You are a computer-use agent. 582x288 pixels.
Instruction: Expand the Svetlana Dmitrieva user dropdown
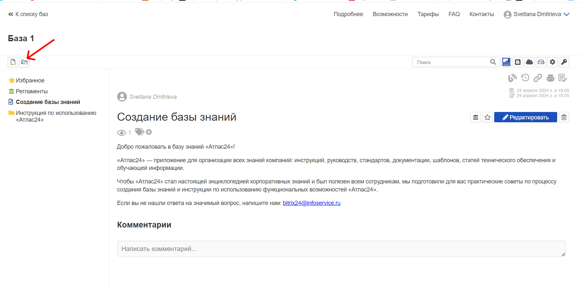[536, 14]
